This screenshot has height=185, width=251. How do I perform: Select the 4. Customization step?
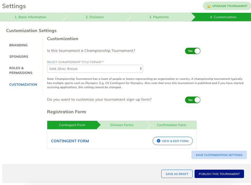point(223,17)
